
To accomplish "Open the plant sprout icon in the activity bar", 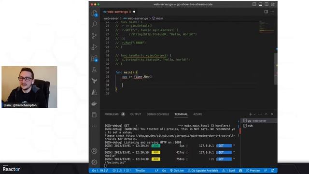I will 95,81.
